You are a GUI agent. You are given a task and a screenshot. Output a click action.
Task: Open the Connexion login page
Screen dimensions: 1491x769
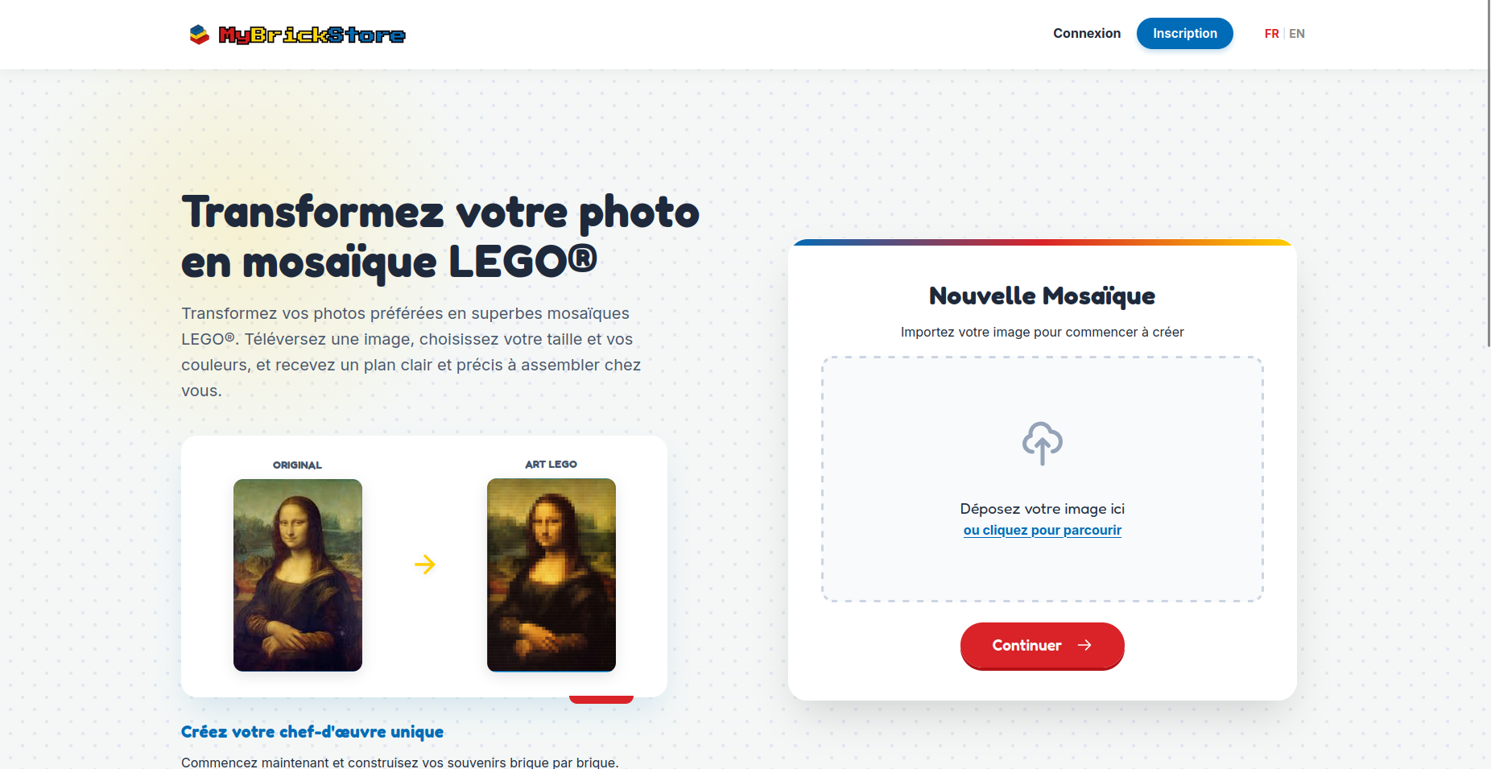click(1087, 33)
